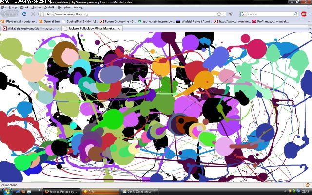Open the Pomoc menu
Viewport: 312px width, 195px height.
pos(78,7)
